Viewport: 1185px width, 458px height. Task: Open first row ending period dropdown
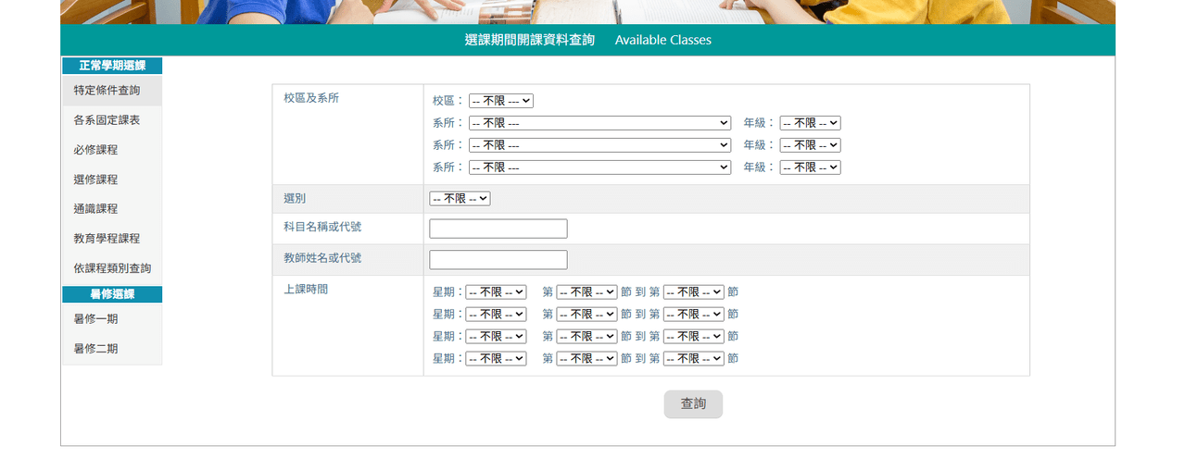click(694, 291)
